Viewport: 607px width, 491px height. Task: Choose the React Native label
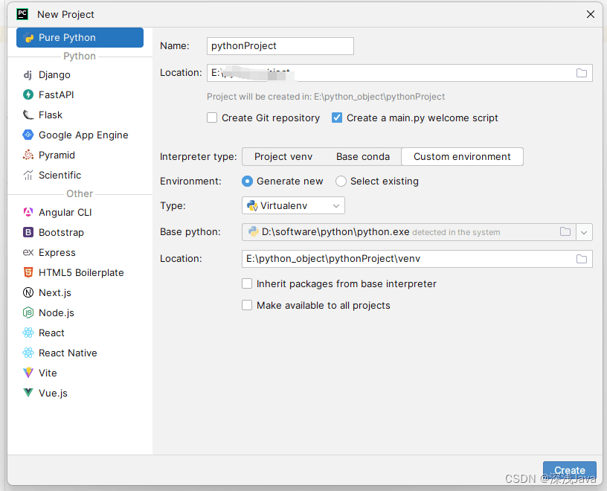68,353
